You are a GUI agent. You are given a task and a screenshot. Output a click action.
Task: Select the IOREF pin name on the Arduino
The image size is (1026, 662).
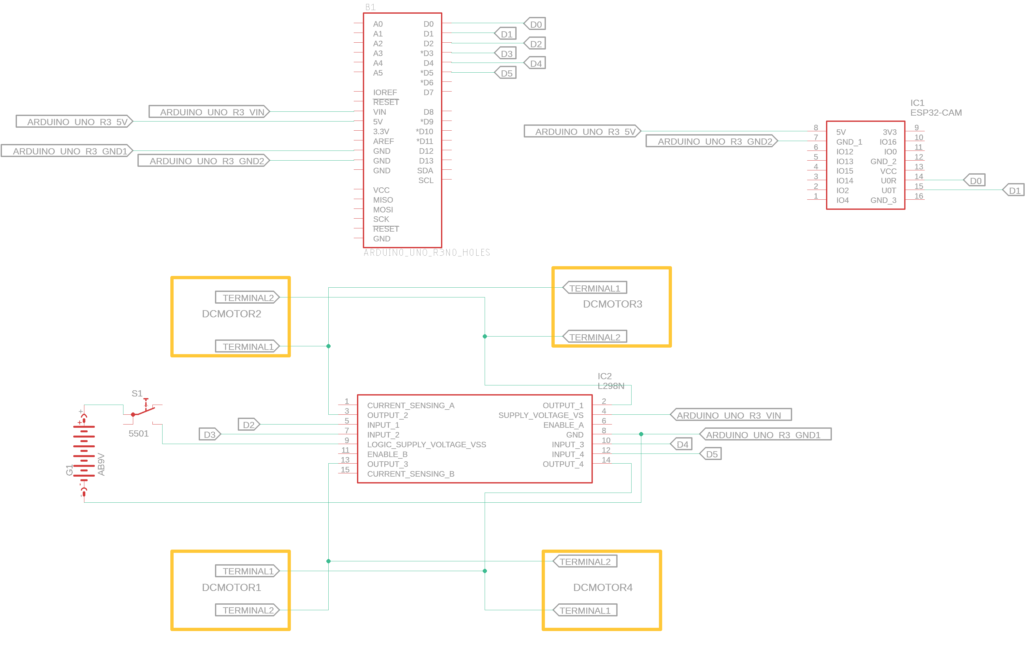[385, 93]
